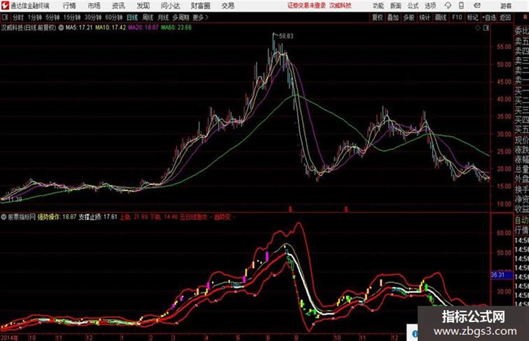Click the 叠加 overlay button

[x=393, y=17]
